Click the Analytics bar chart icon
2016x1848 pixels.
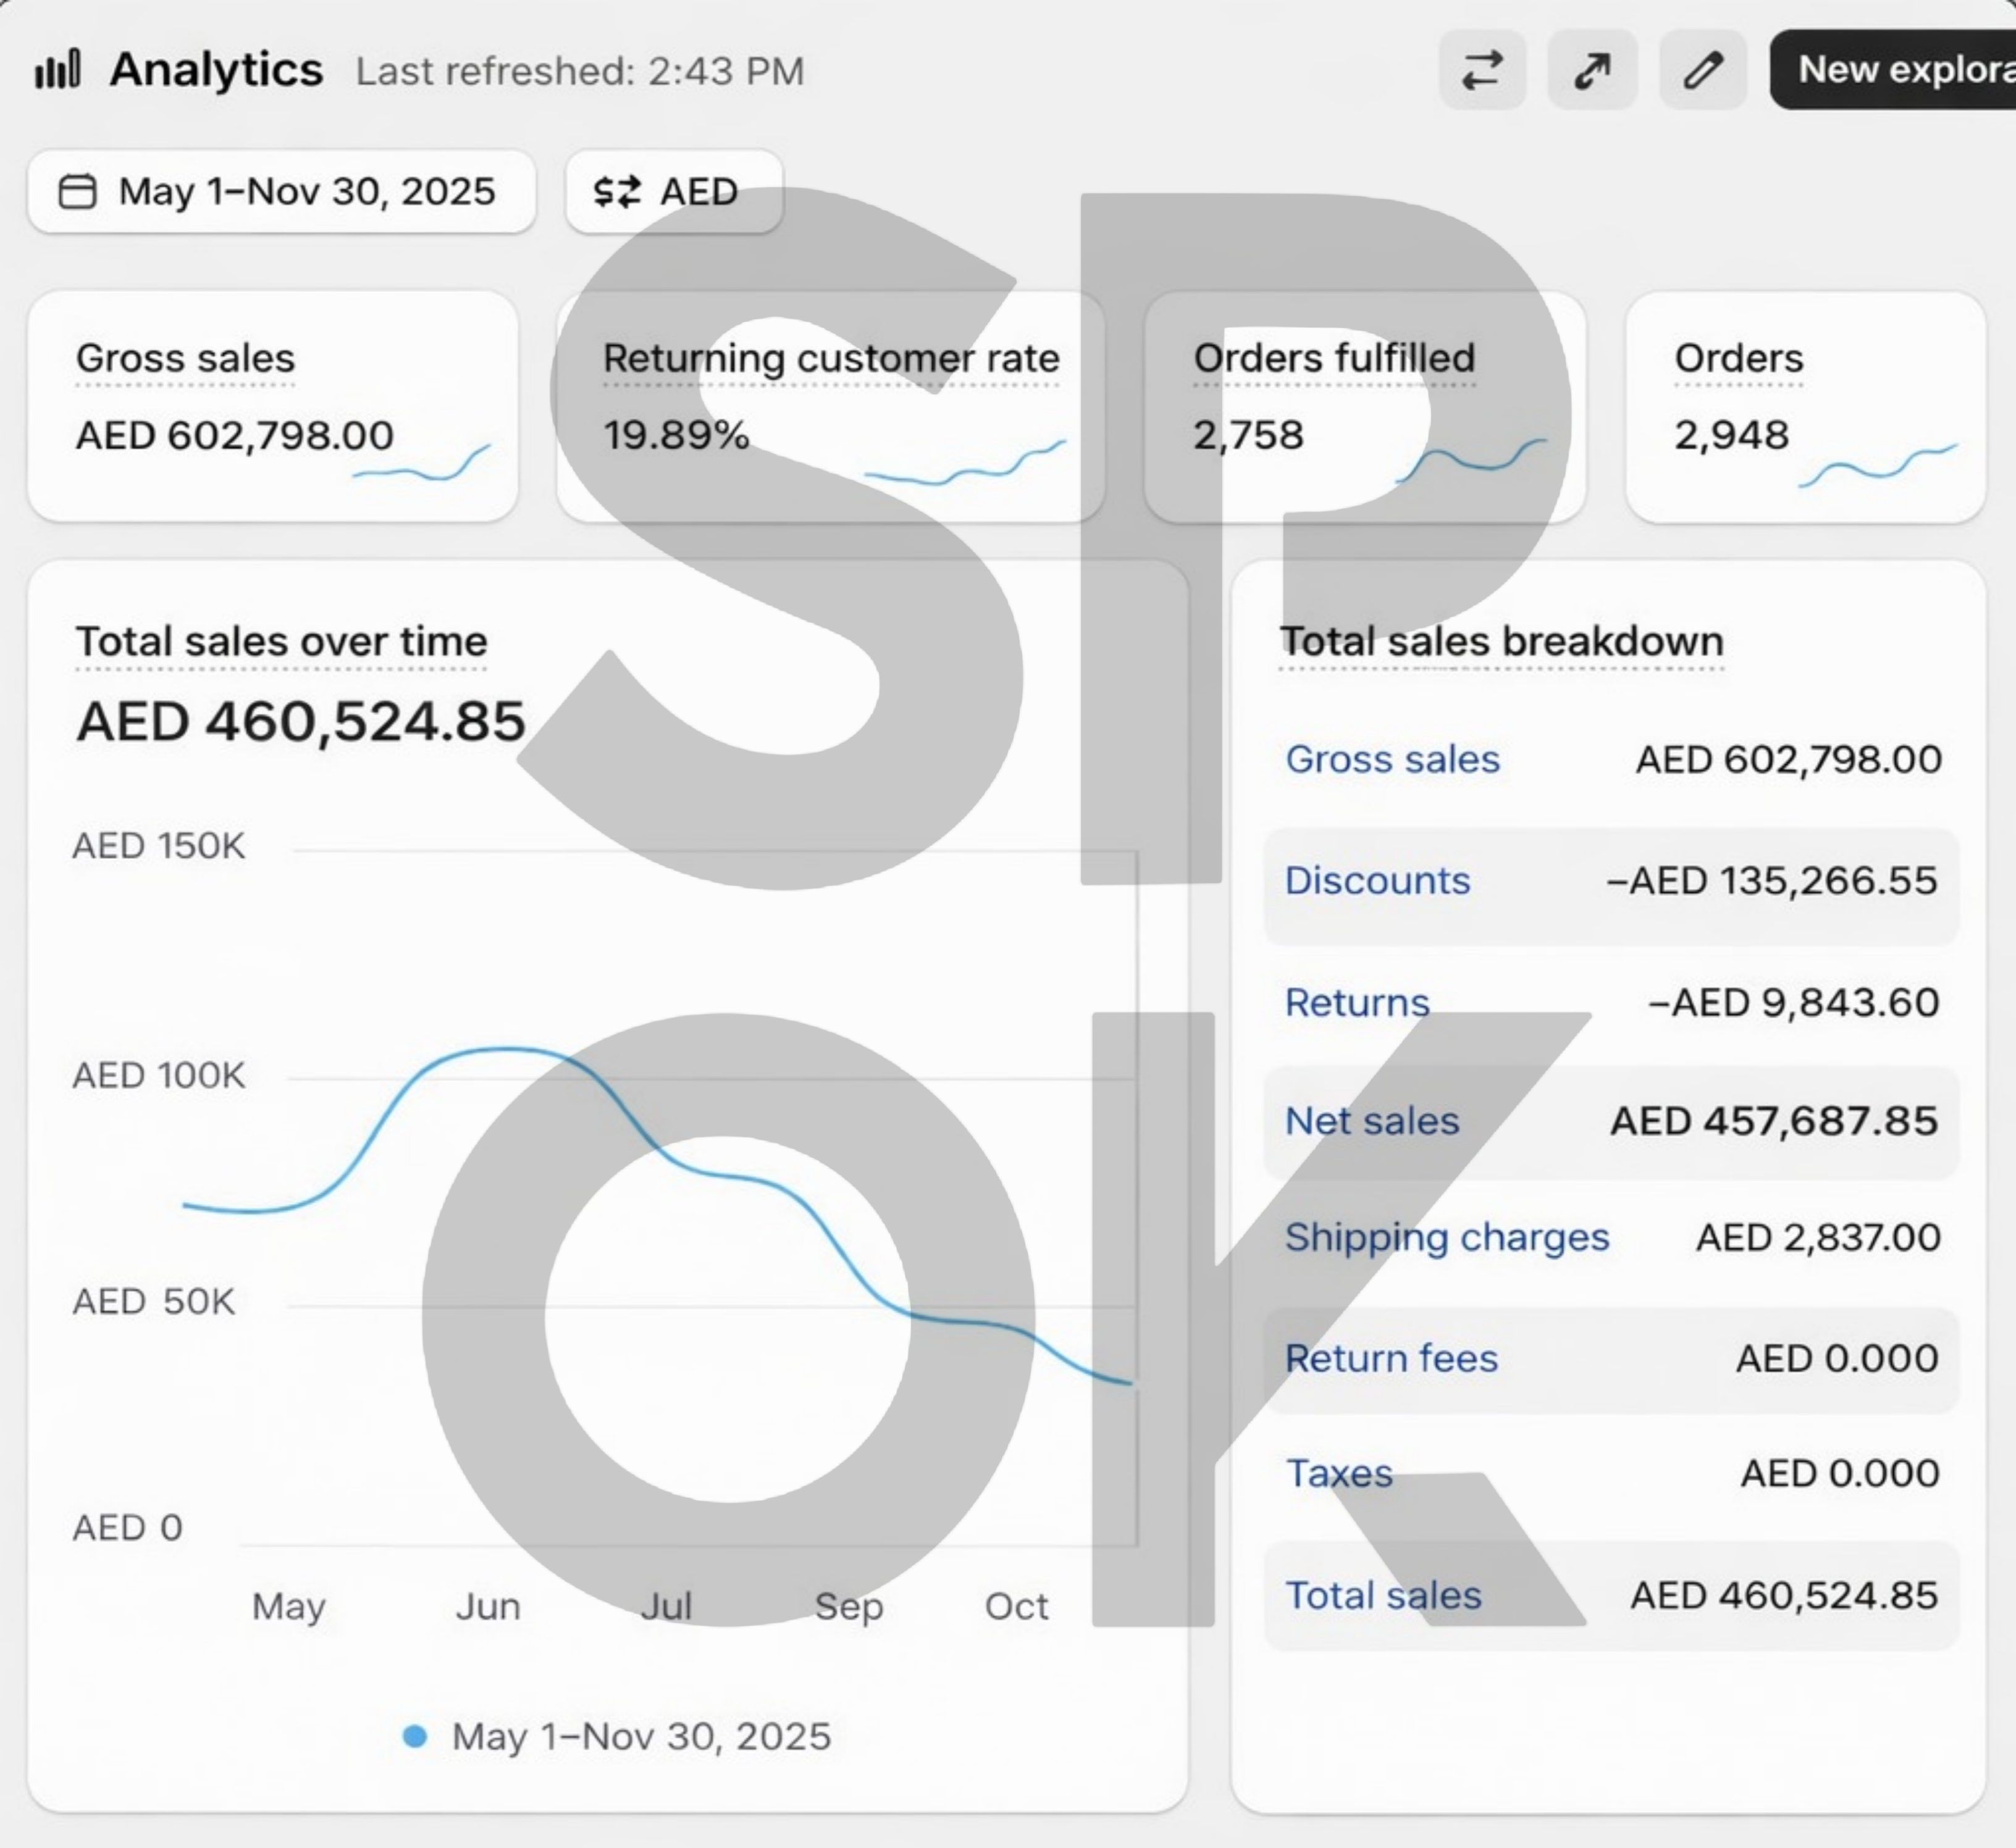click(x=57, y=70)
